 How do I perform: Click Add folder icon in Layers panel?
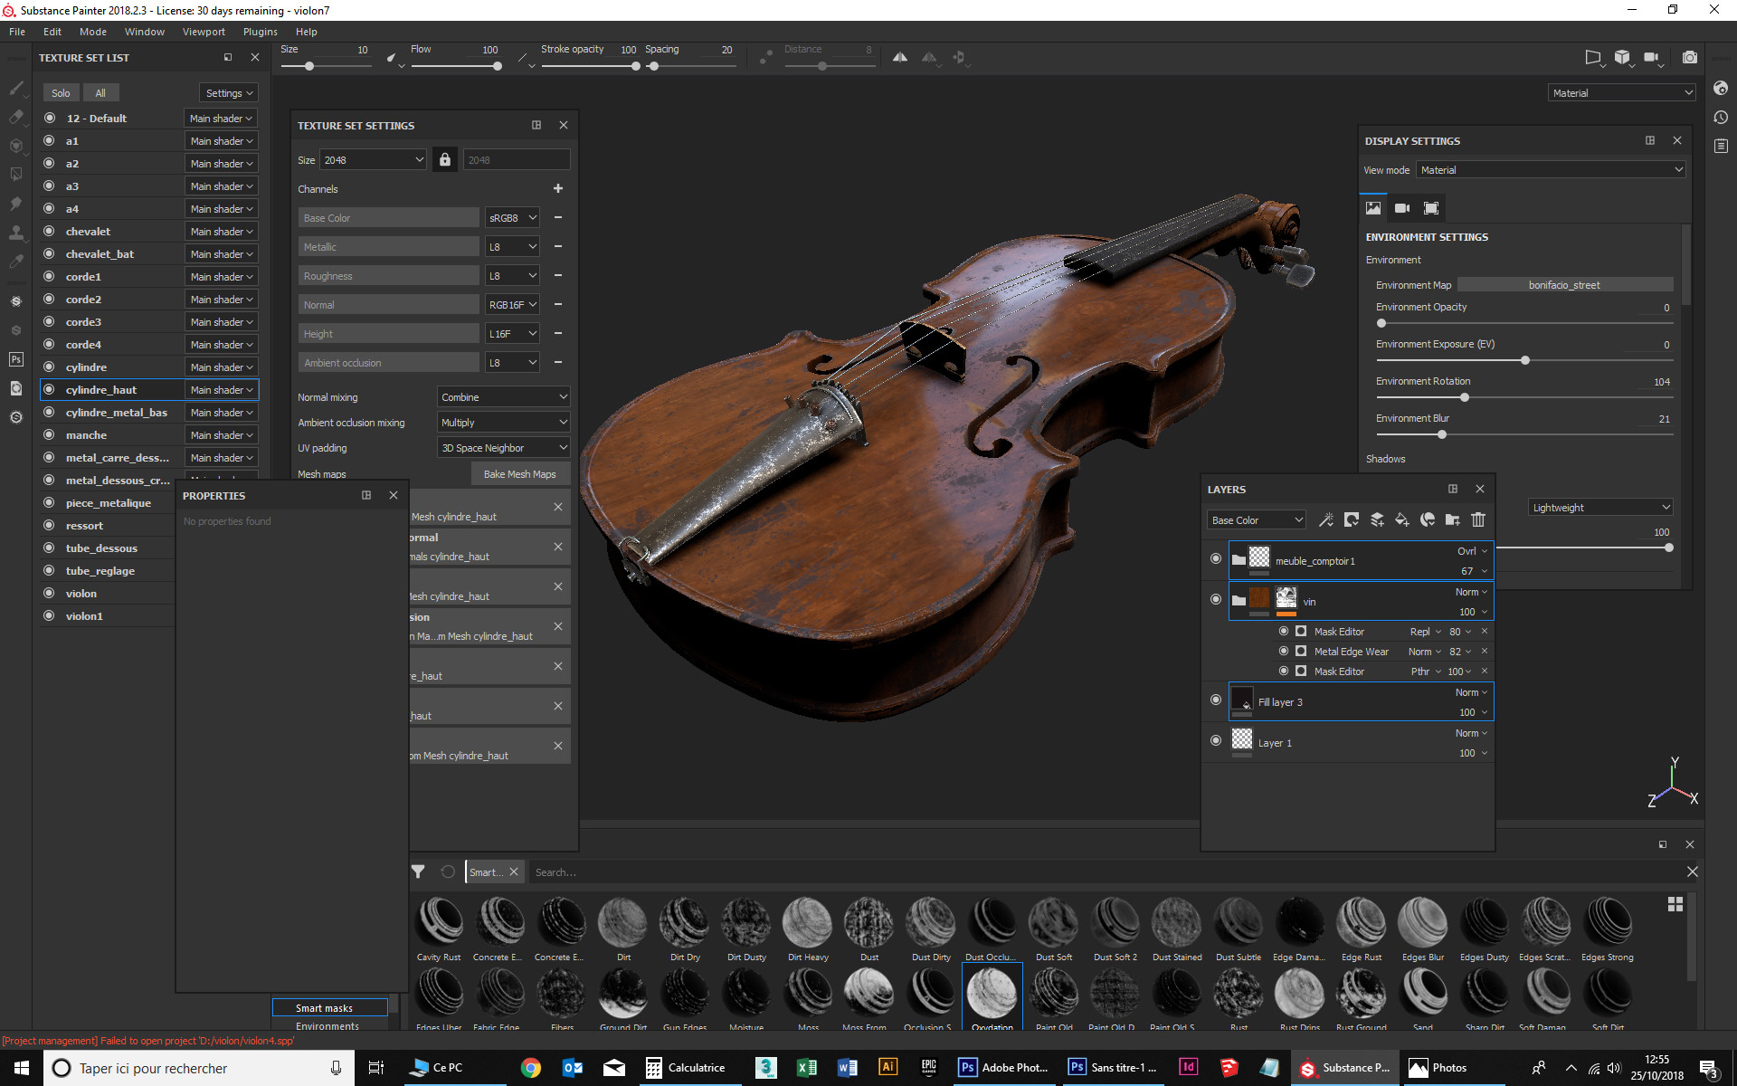(x=1453, y=519)
